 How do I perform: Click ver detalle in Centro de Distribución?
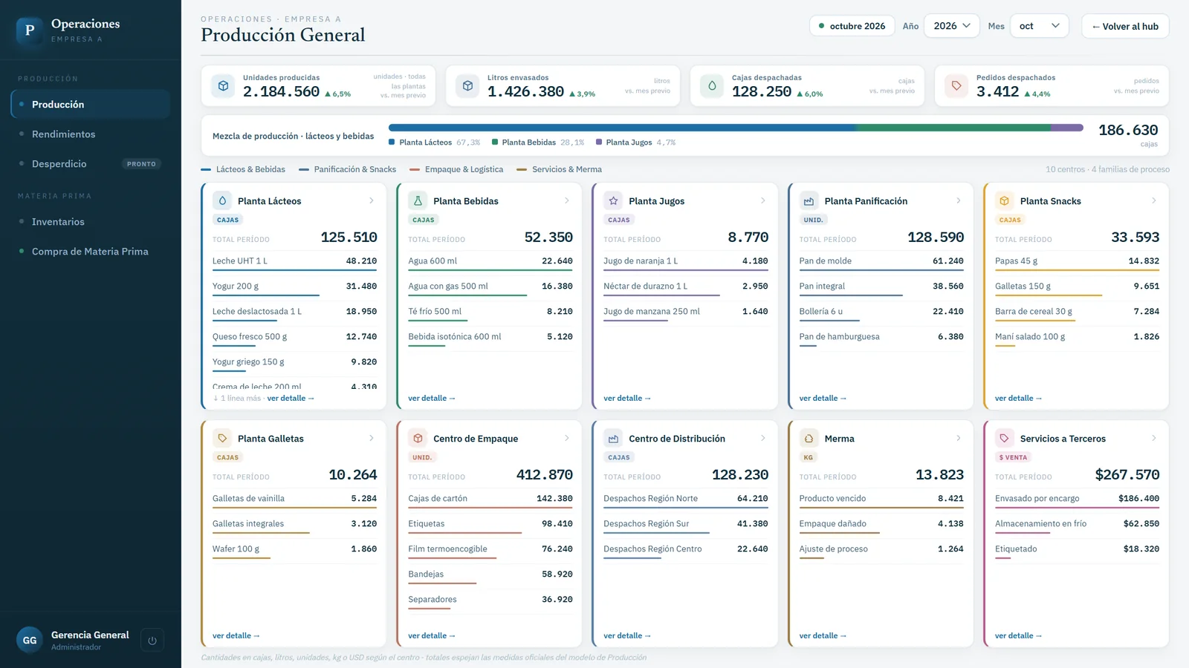tap(627, 636)
